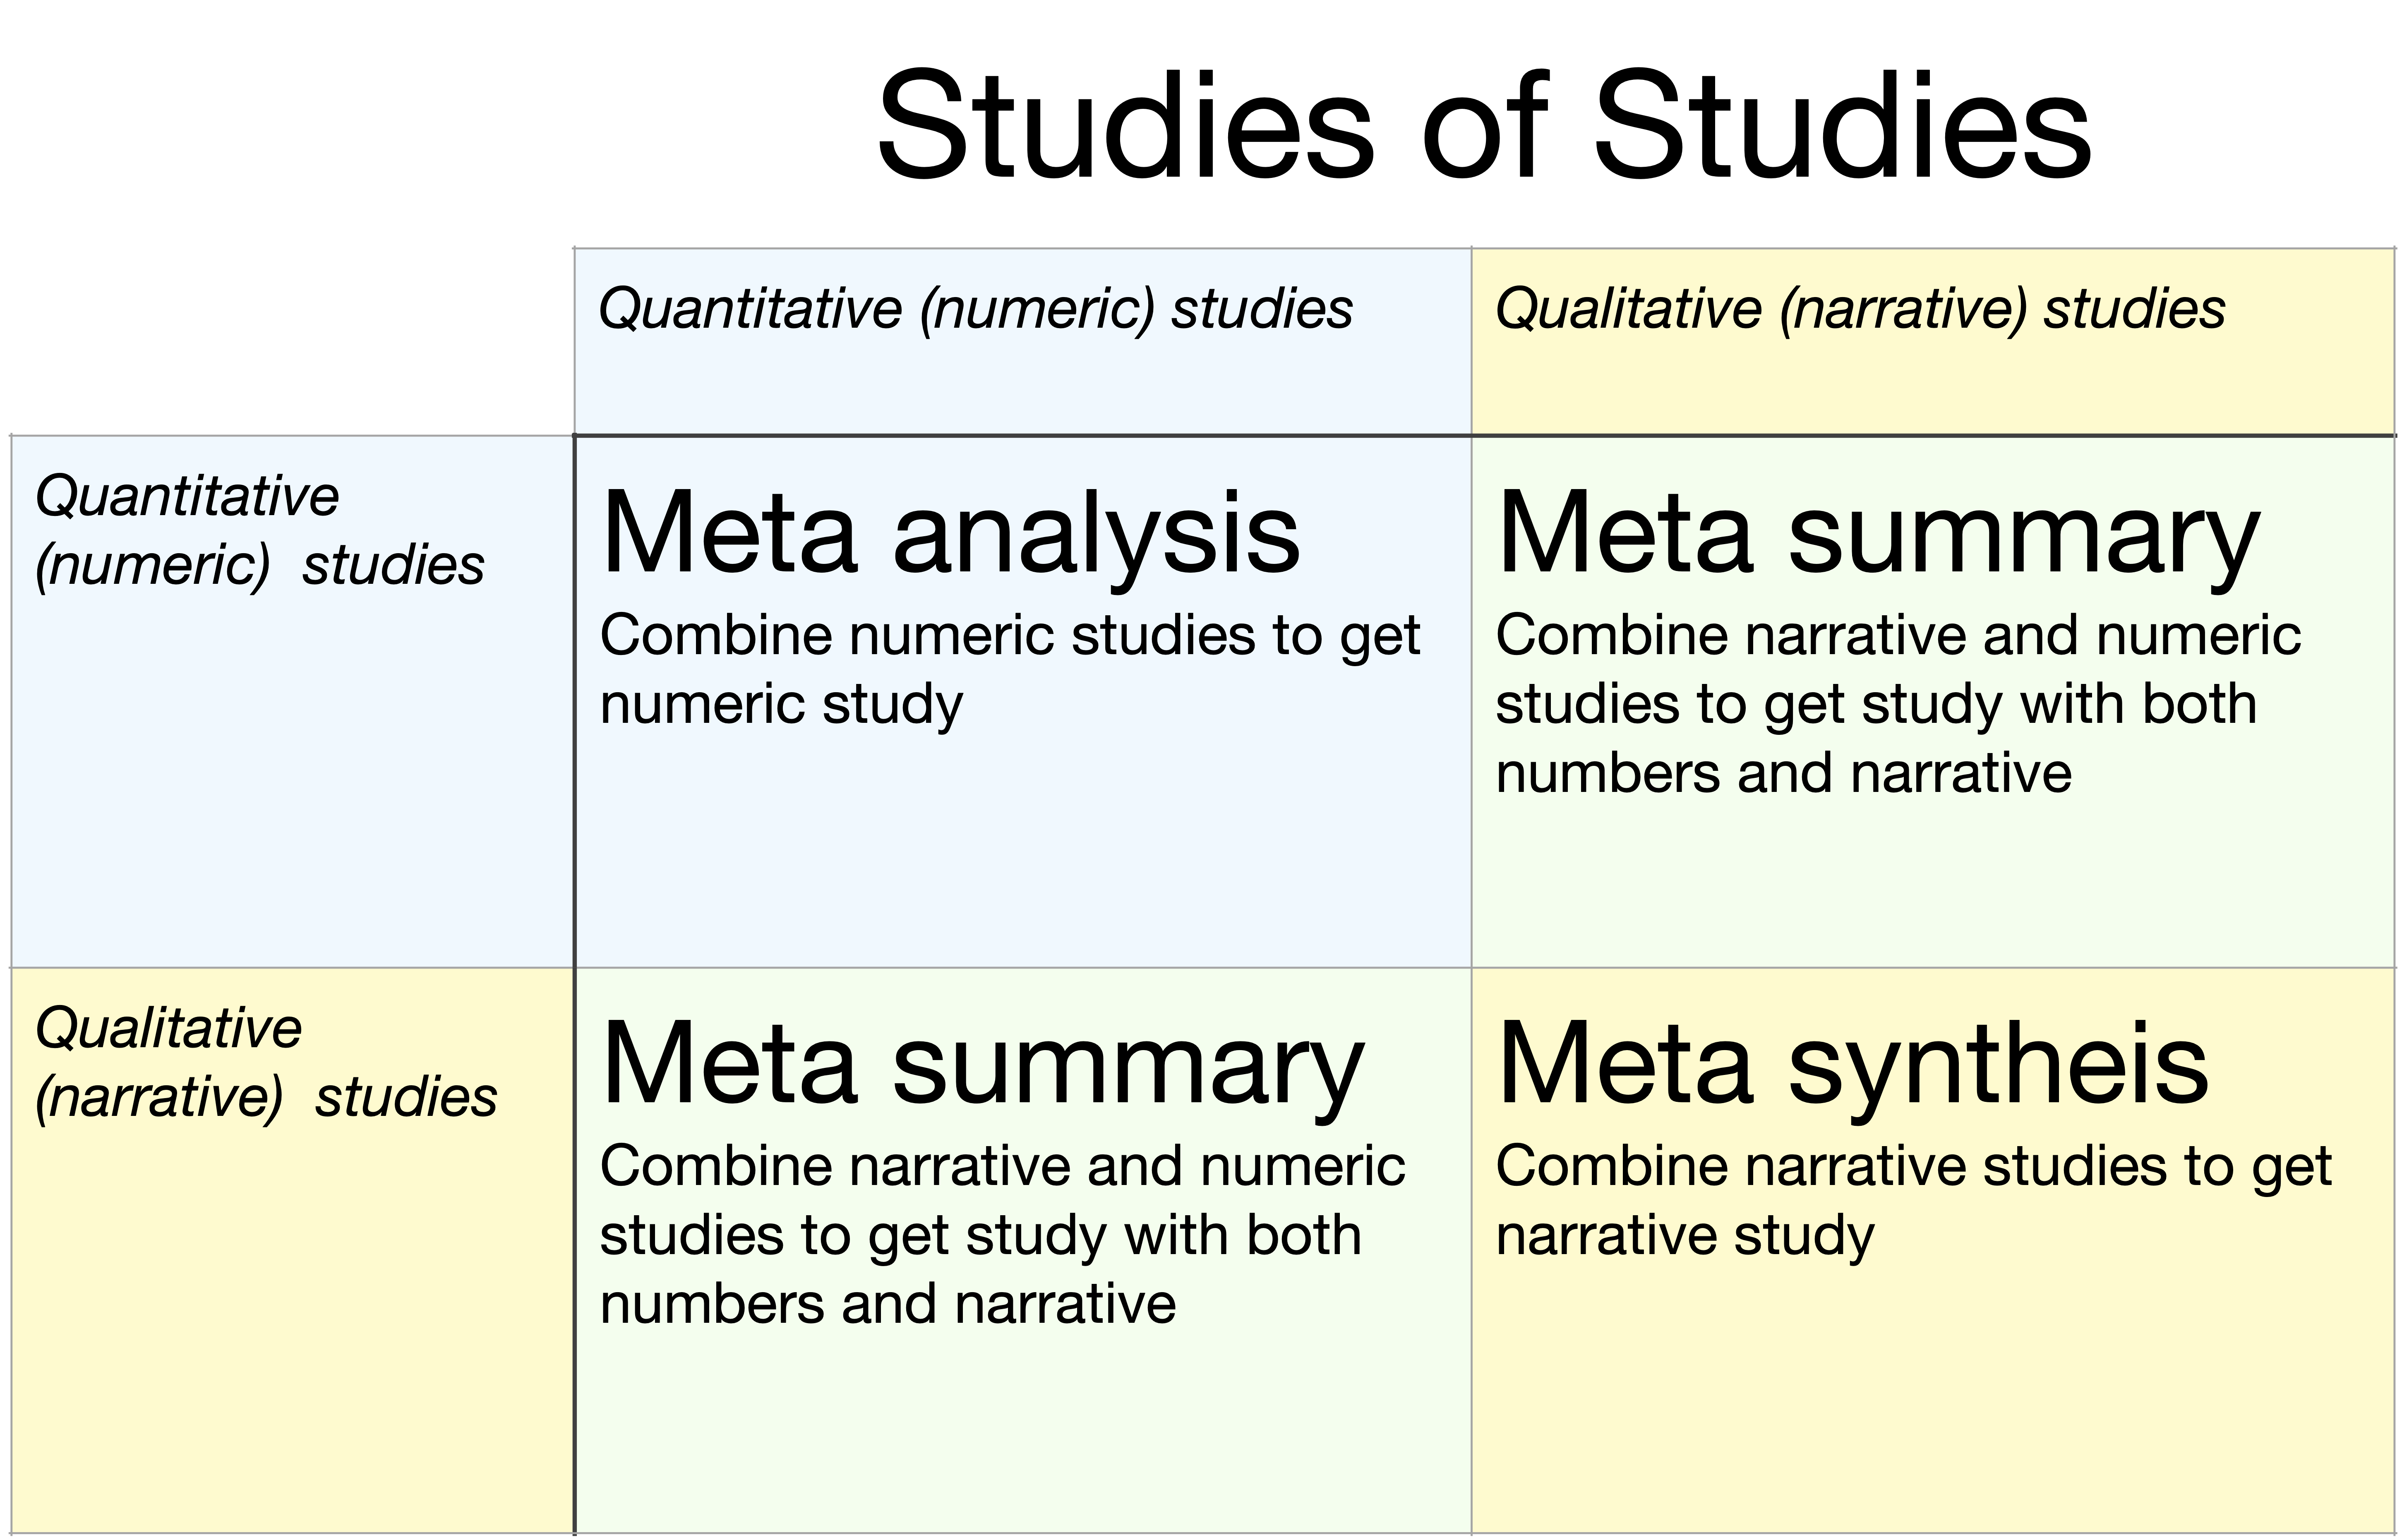2402x1540 pixels.
Task: Click the word 'of' in the title
Action: tap(1484, 126)
